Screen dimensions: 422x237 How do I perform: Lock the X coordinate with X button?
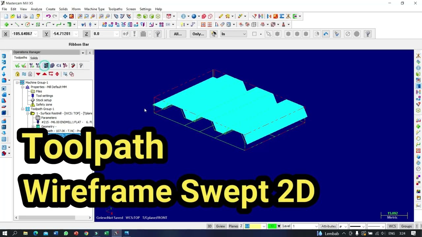coord(6,34)
